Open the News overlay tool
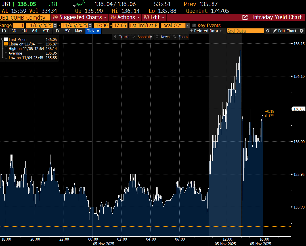Screen dimensions: 306x246 point(162,37)
